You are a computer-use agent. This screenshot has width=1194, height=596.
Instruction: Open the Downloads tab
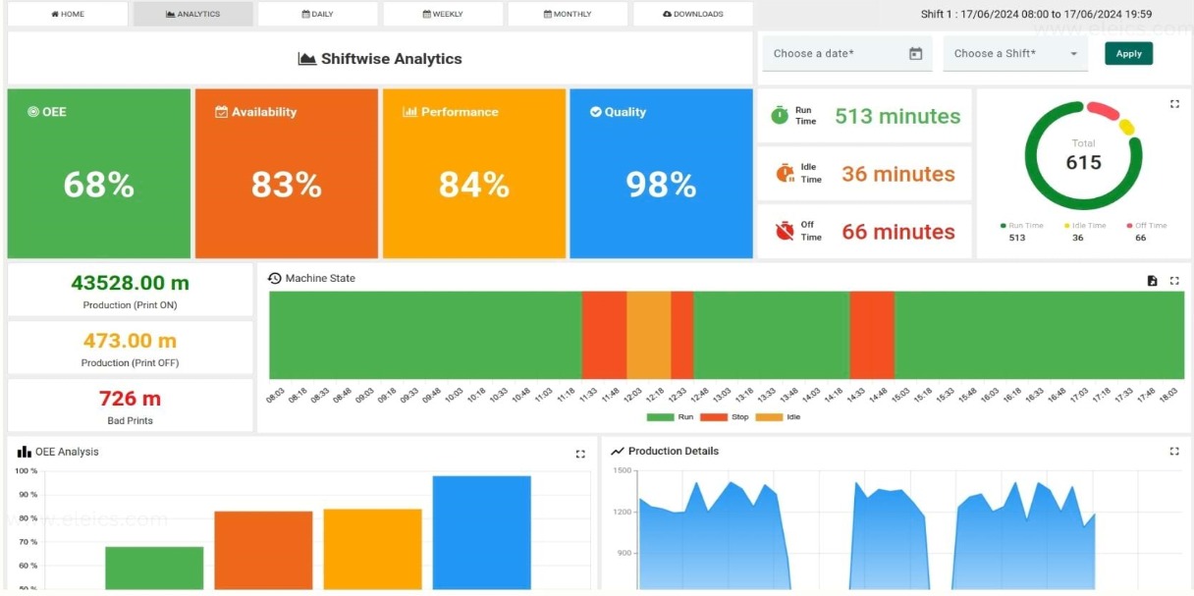point(693,15)
